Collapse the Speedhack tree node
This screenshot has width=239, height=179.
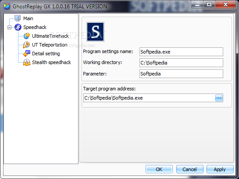[9, 28]
